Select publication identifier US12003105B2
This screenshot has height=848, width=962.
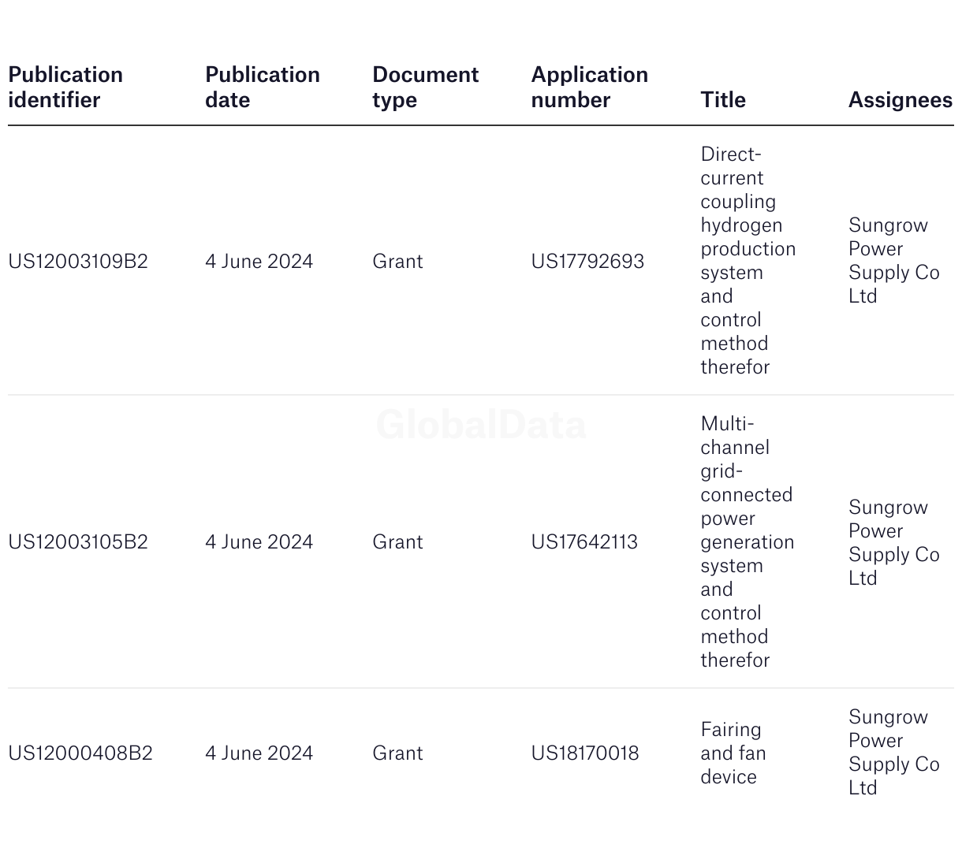78,542
